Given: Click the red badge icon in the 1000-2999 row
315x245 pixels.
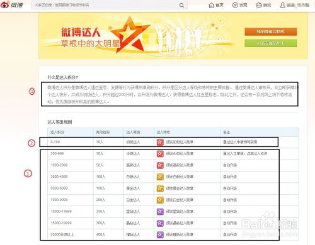Looking at the screenshot, I should click(x=160, y=165).
